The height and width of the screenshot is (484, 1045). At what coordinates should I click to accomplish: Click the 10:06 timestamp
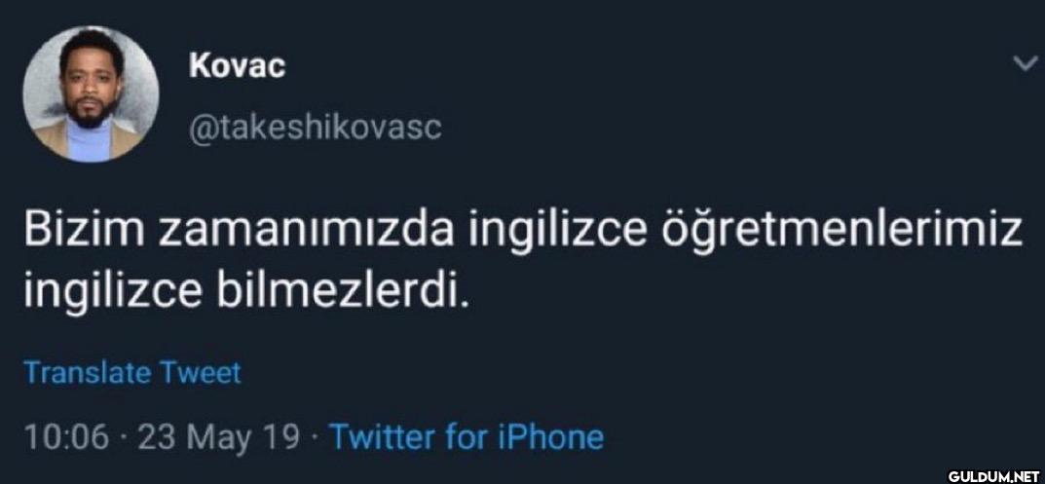(64, 437)
